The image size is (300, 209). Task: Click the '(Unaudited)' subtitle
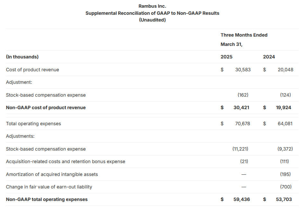click(152, 20)
